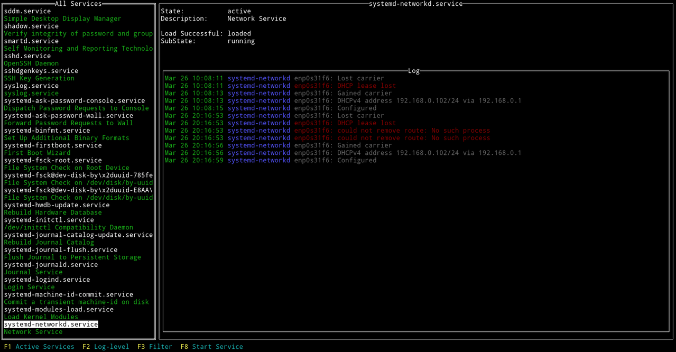Select systemd-ask-password-wall.service
This screenshot has height=352, width=676.
click(x=69, y=115)
